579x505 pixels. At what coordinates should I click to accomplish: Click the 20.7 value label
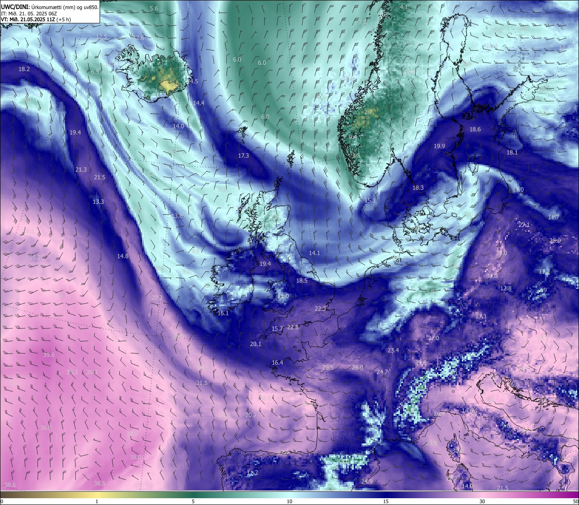[251, 415]
